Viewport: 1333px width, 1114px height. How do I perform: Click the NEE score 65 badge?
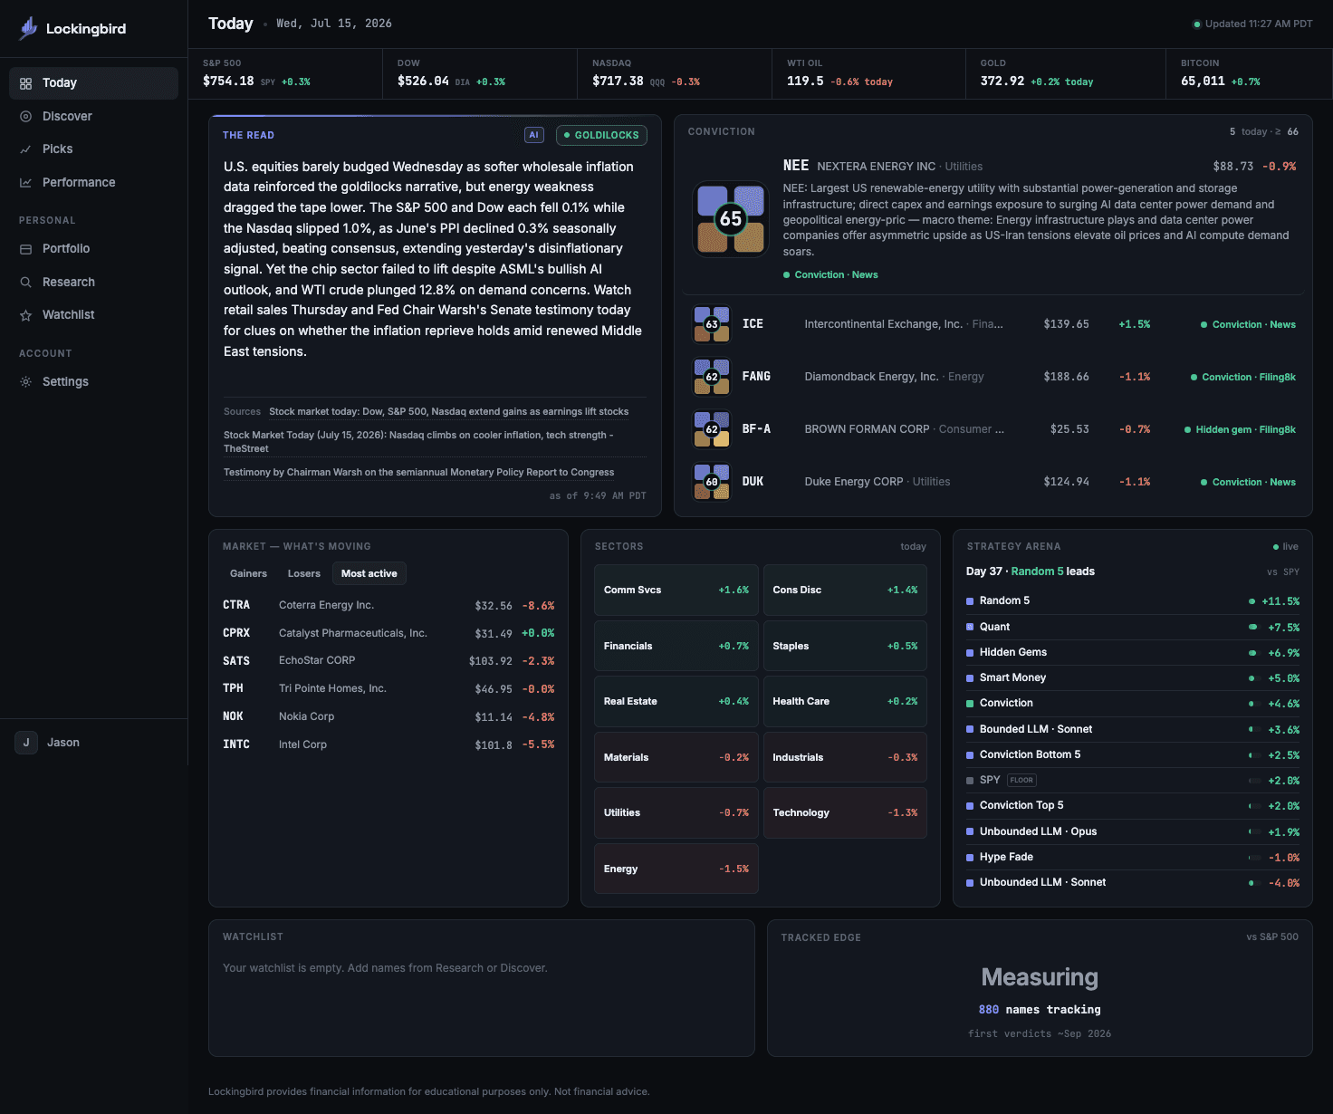(730, 218)
